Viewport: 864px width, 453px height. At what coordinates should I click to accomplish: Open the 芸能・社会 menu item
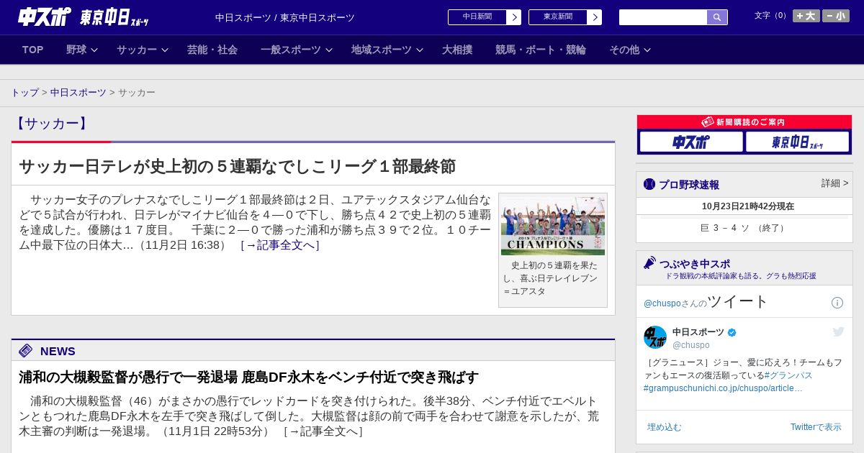[212, 50]
